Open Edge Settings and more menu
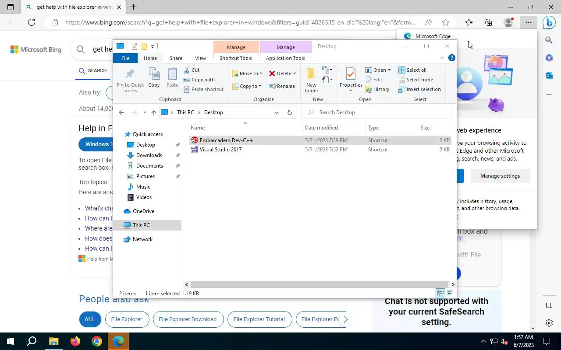 coord(529,22)
